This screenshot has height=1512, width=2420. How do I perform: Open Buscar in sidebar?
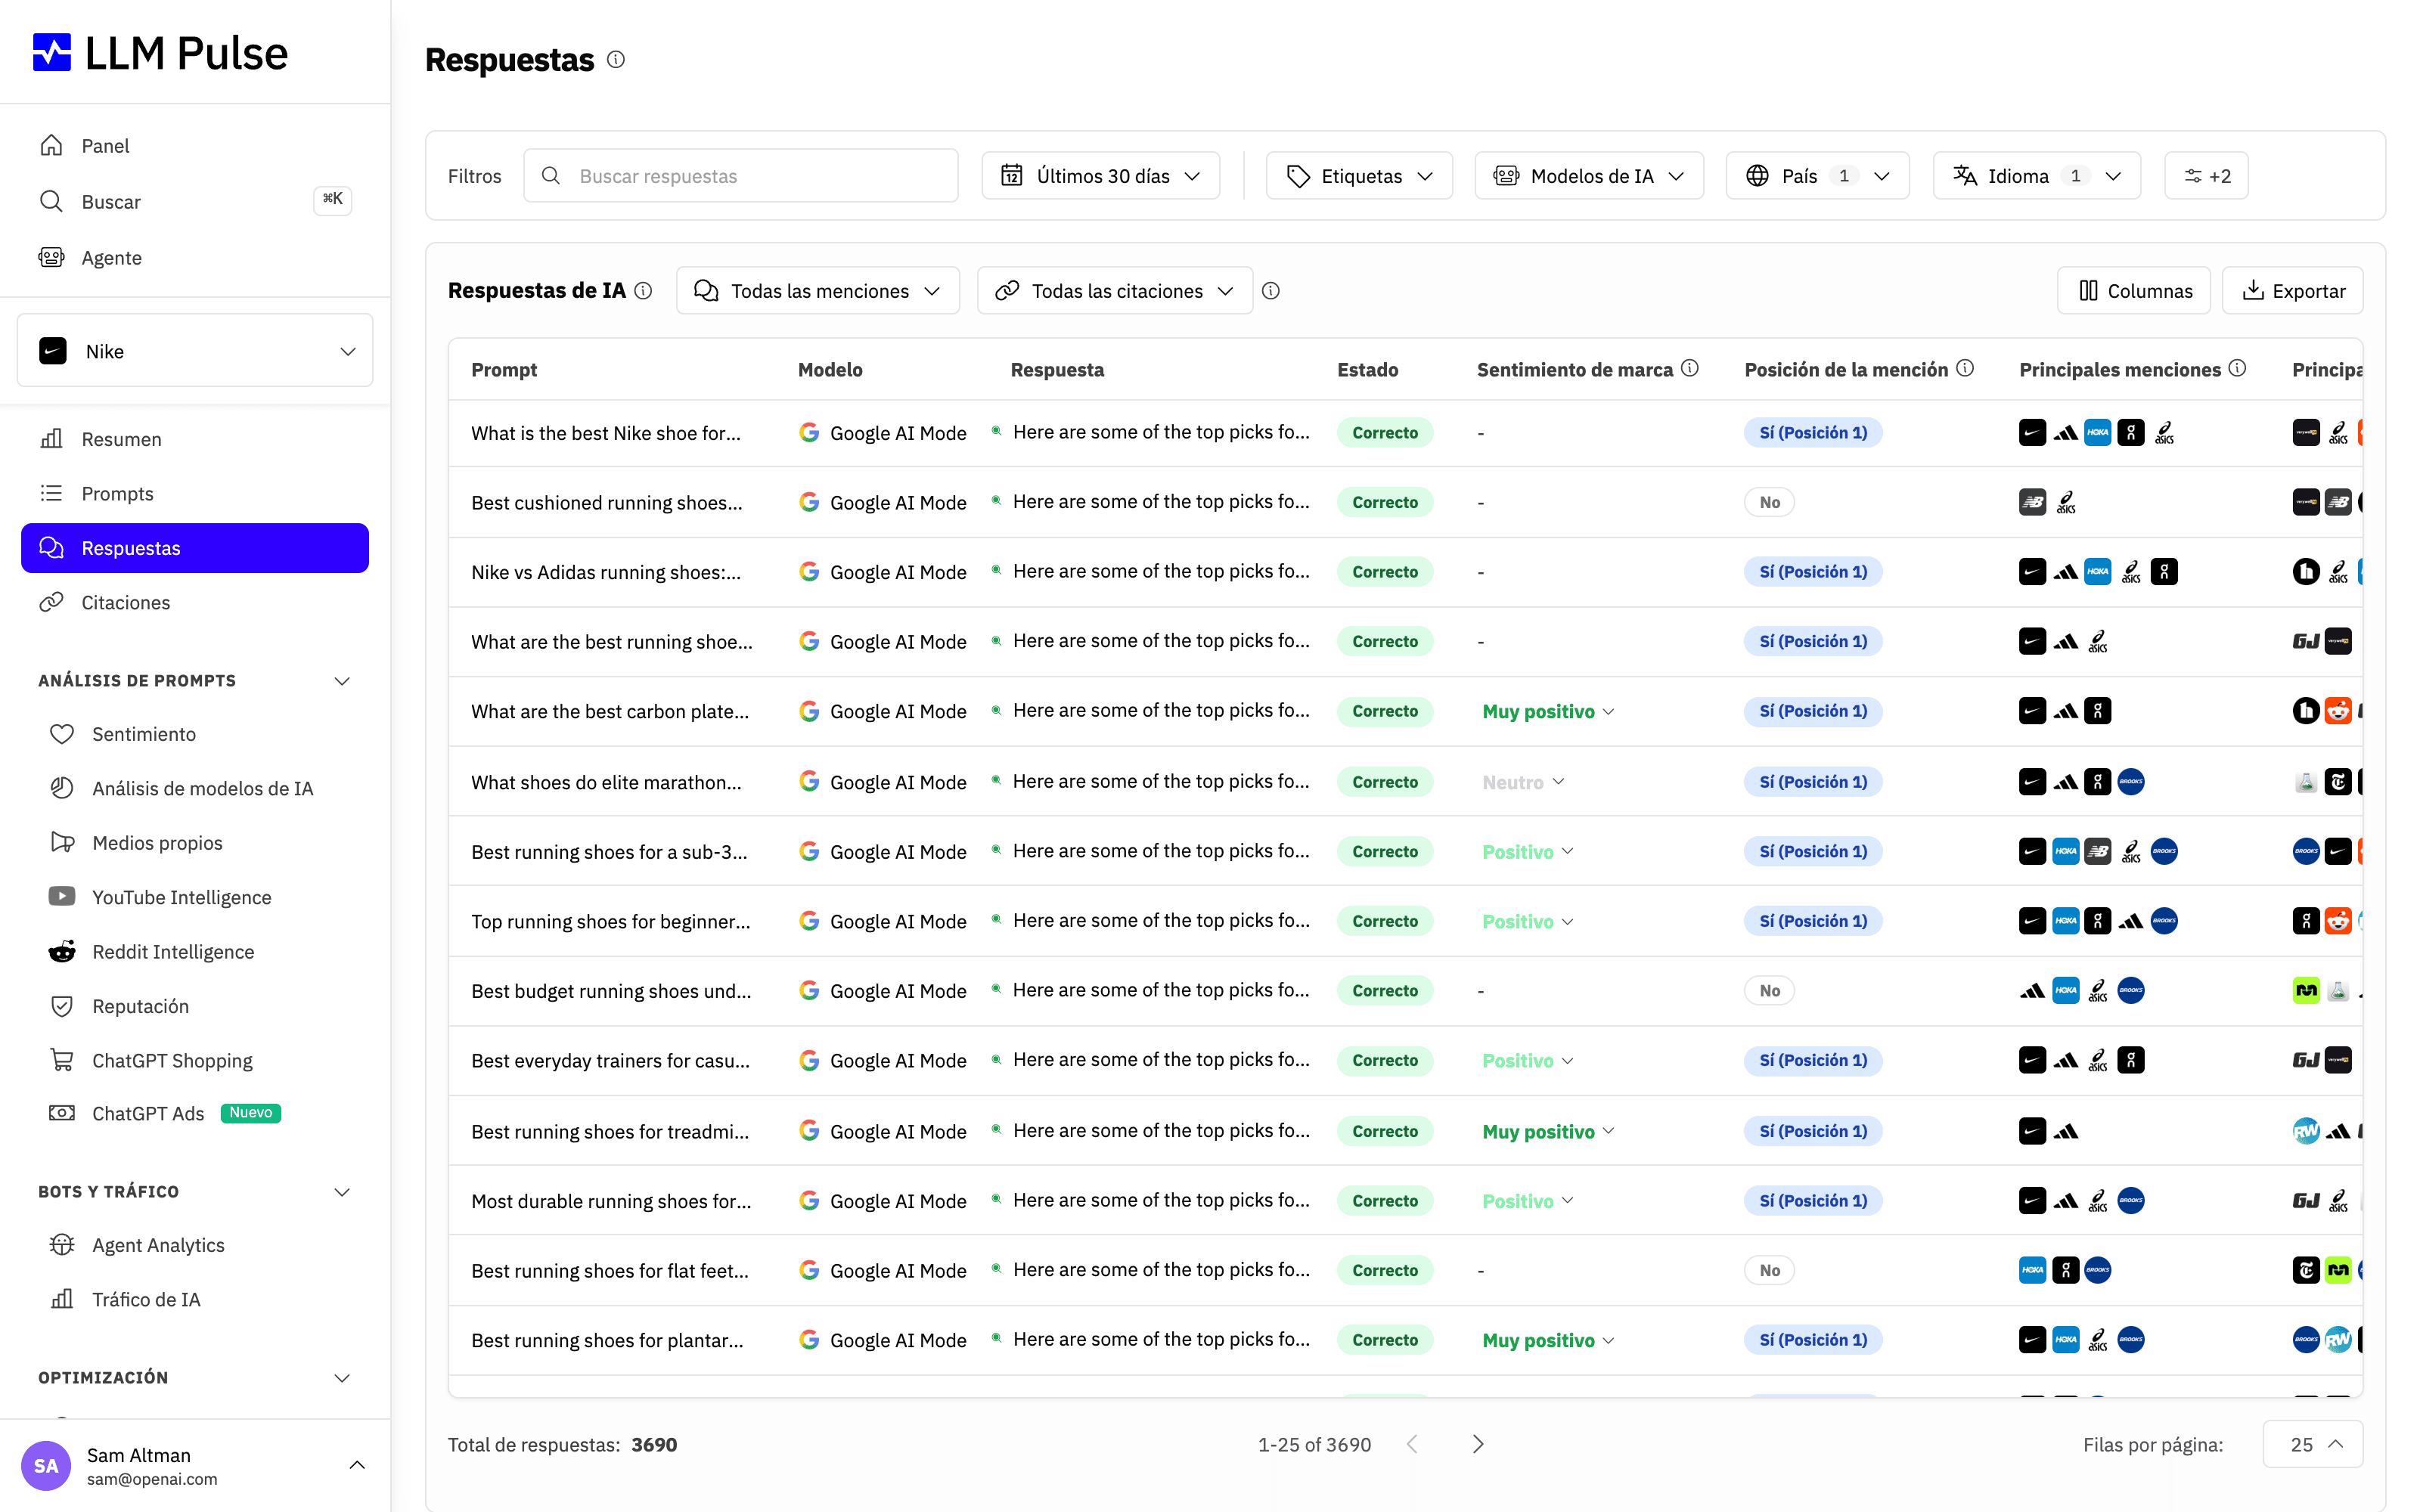click(195, 201)
